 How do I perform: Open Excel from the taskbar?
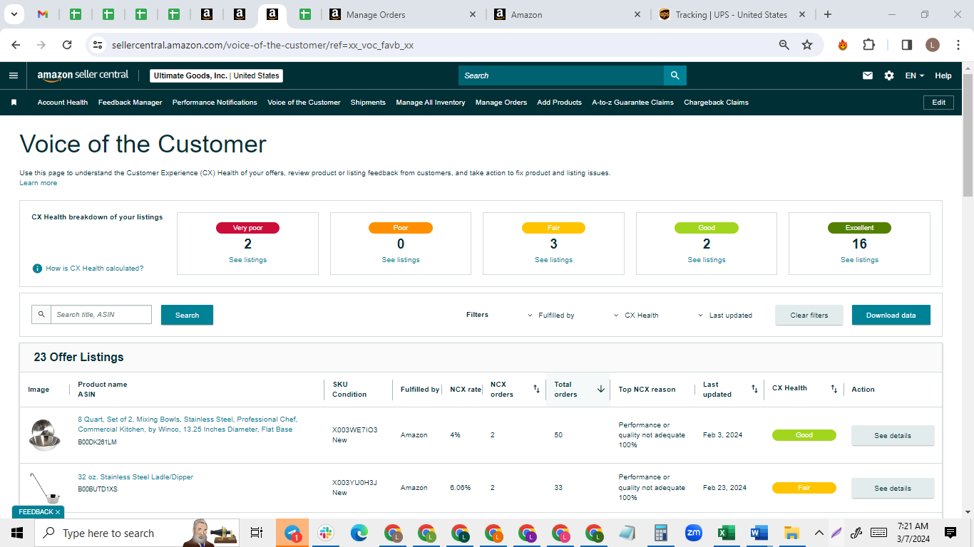point(726,533)
